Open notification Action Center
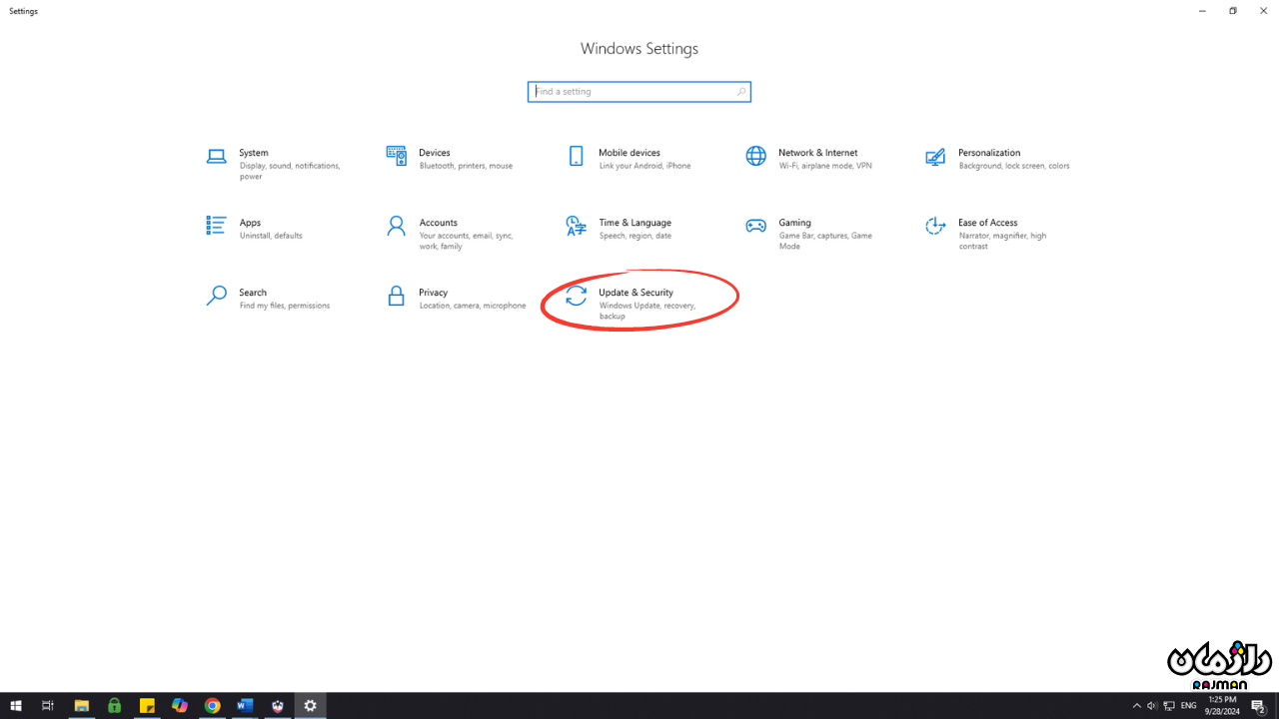 point(1259,706)
